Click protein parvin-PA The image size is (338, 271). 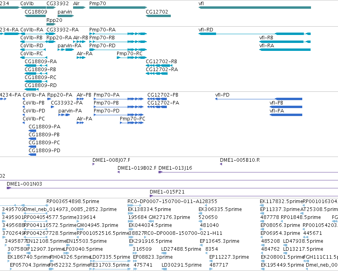(64, 115)
